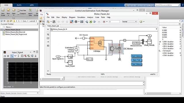Open the File menu in Motor_Param_Est window
Image resolution: width=184 pixels, height=103 pixels.
click(x=48, y=17)
